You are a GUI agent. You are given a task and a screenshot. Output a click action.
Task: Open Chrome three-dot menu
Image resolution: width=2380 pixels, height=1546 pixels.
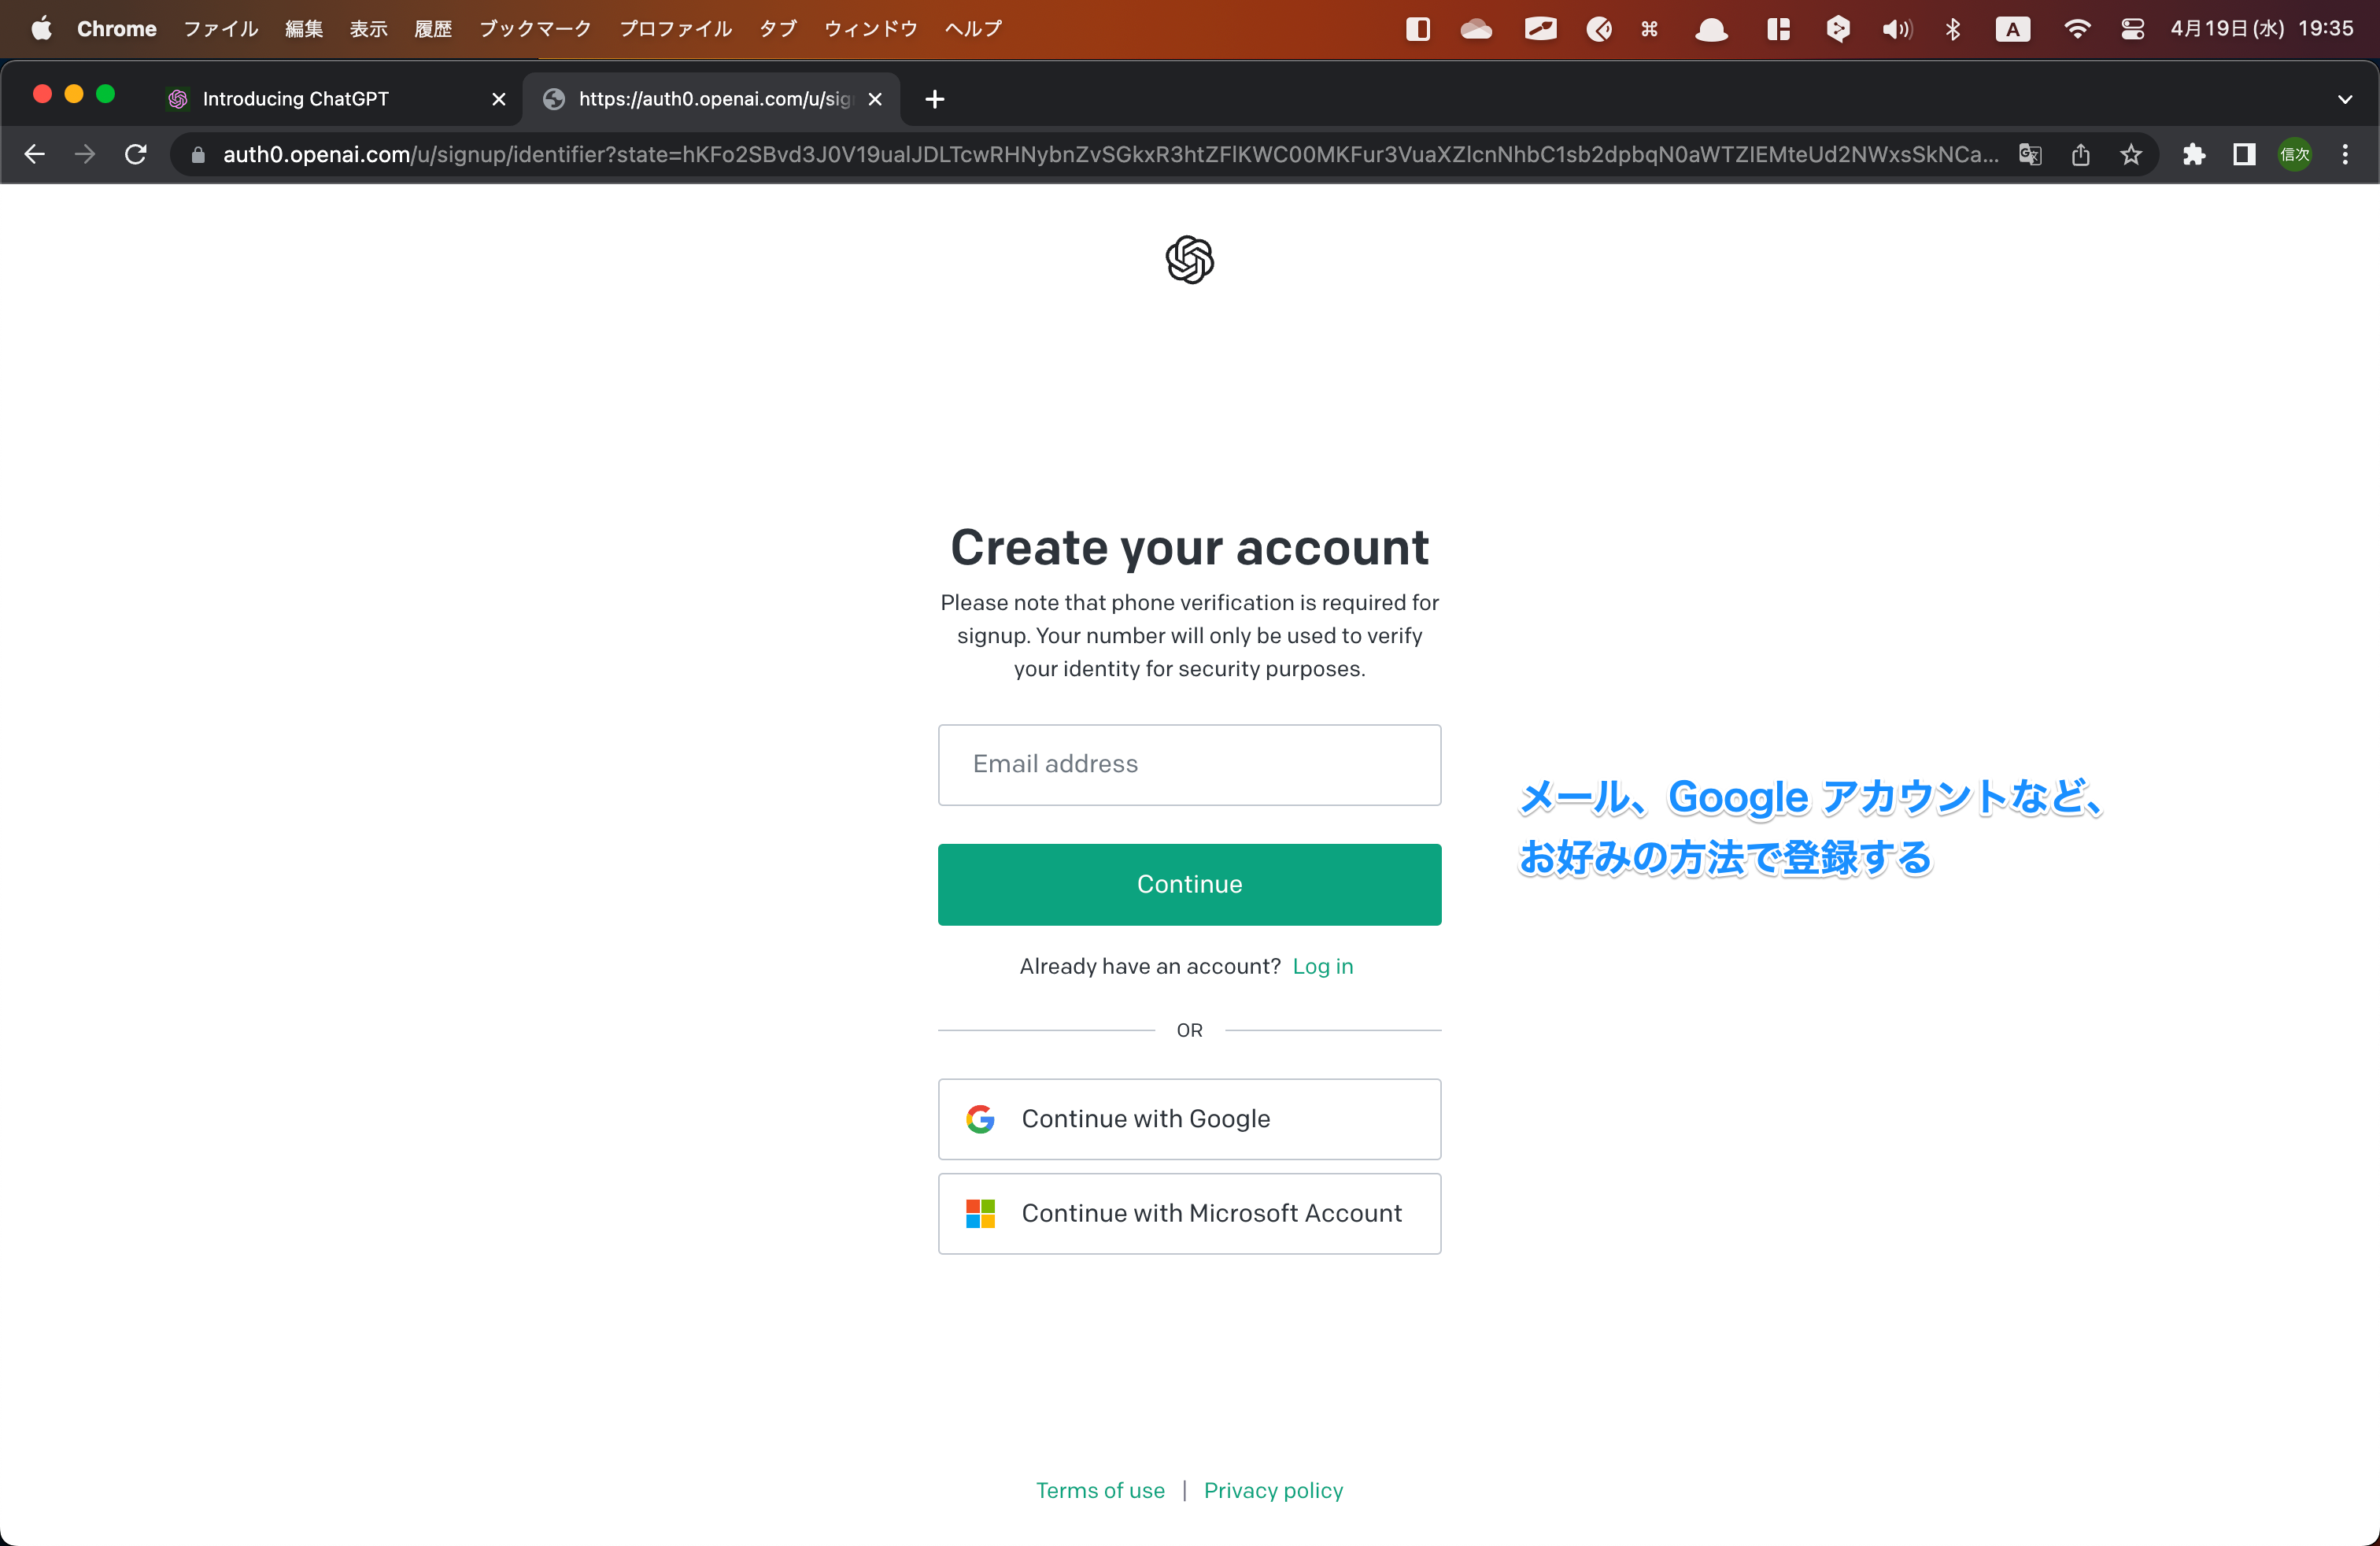point(2345,154)
